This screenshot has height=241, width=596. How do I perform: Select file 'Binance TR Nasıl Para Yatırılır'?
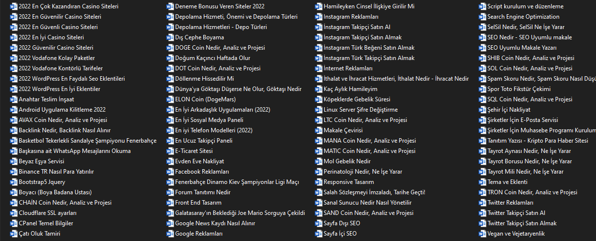[56, 172]
